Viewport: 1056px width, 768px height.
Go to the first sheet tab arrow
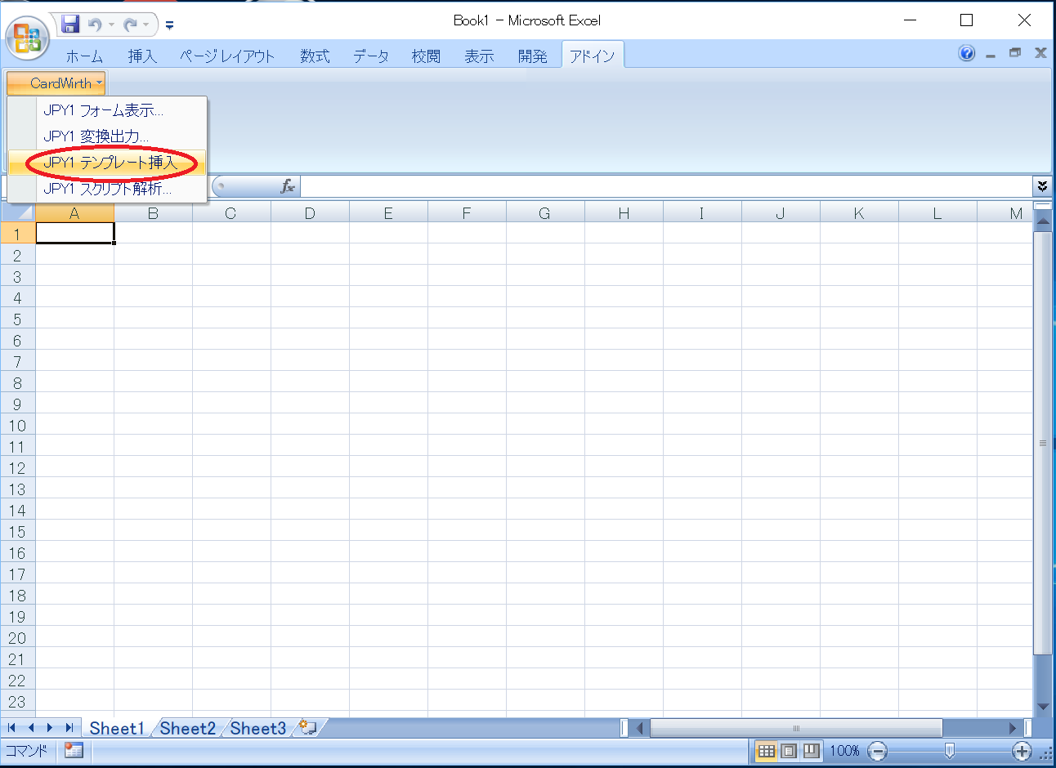tap(11, 727)
